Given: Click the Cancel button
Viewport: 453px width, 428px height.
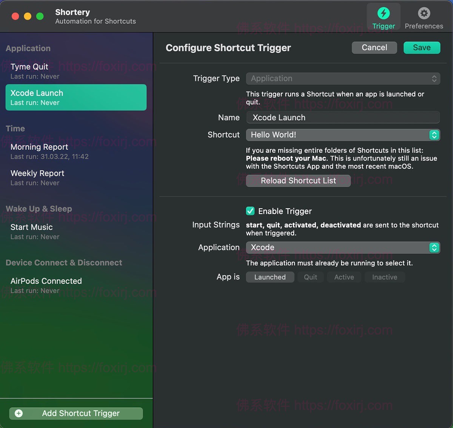Looking at the screenshot, I should coord(374,47).
